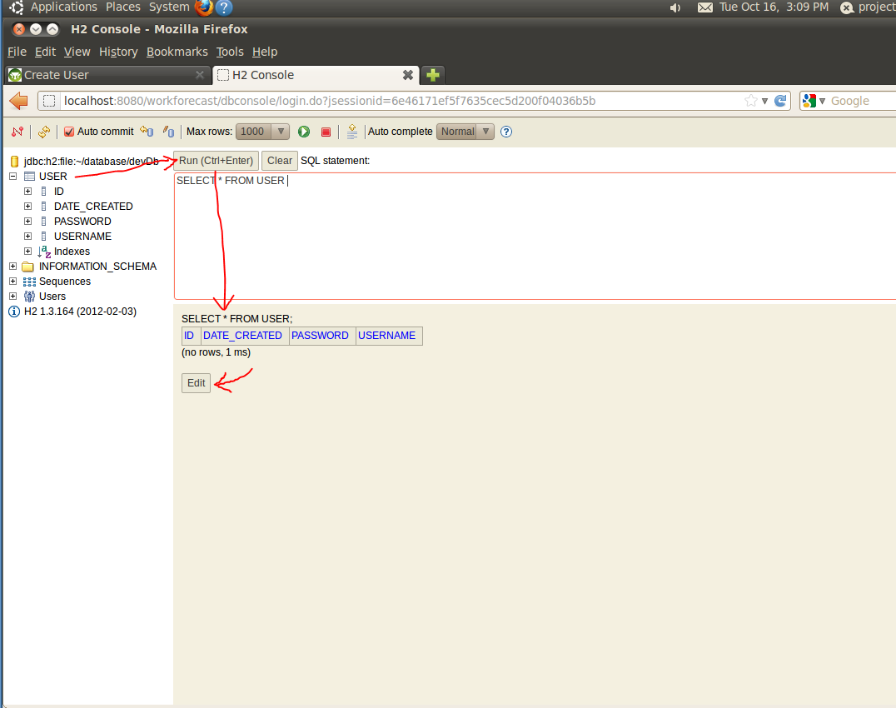The image size is (896, 708).
Task: Open the Tools menu
Action: 230,52
